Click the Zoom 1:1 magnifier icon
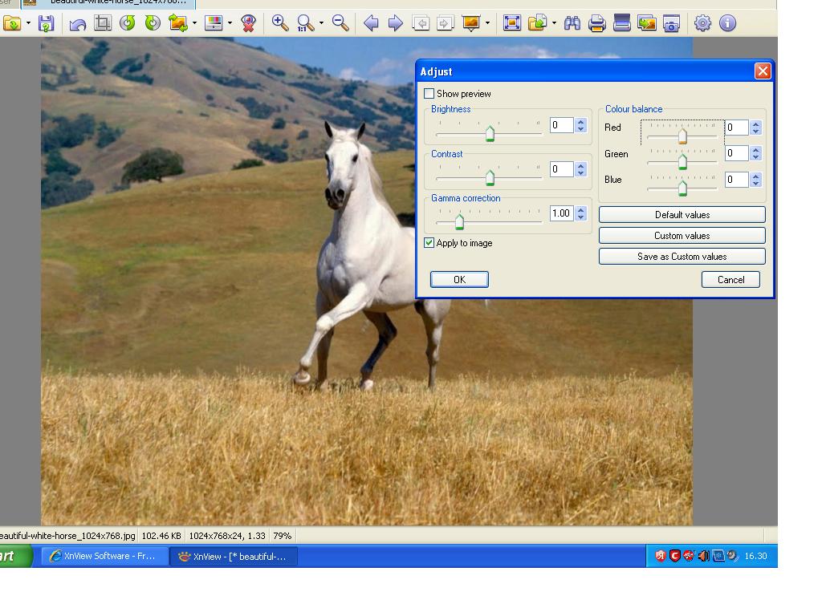 [305, 23]
